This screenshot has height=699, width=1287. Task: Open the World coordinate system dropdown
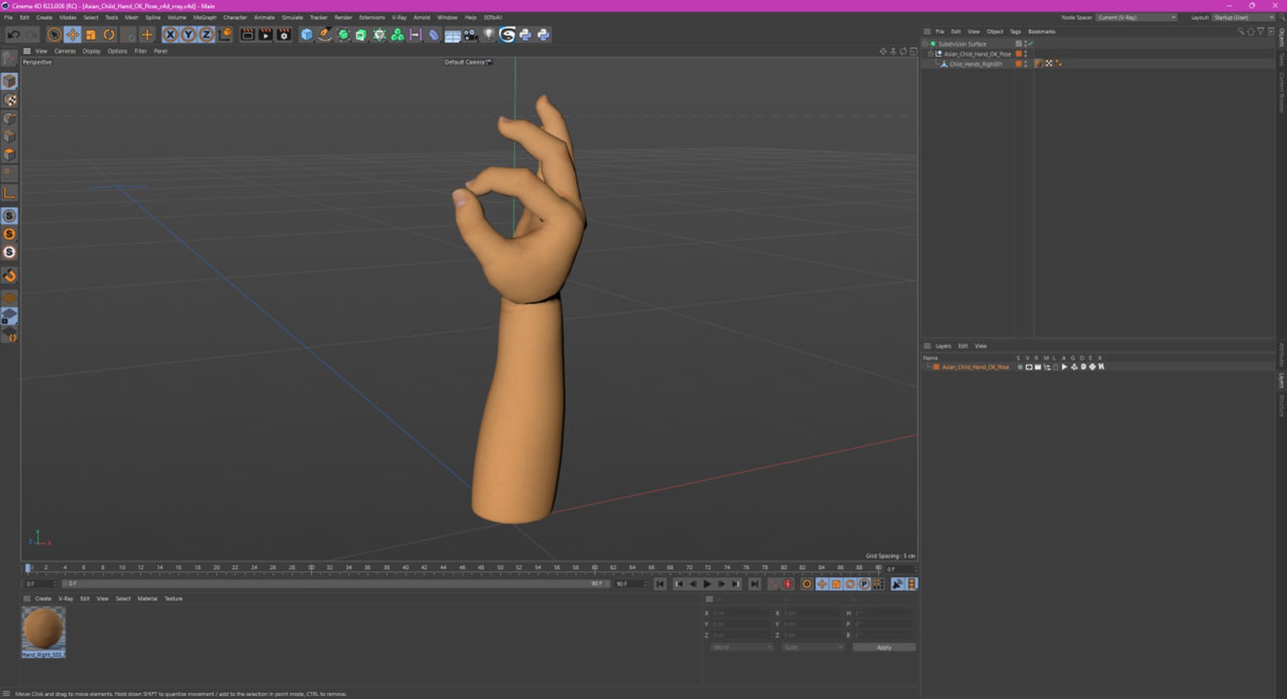[741, 647]
